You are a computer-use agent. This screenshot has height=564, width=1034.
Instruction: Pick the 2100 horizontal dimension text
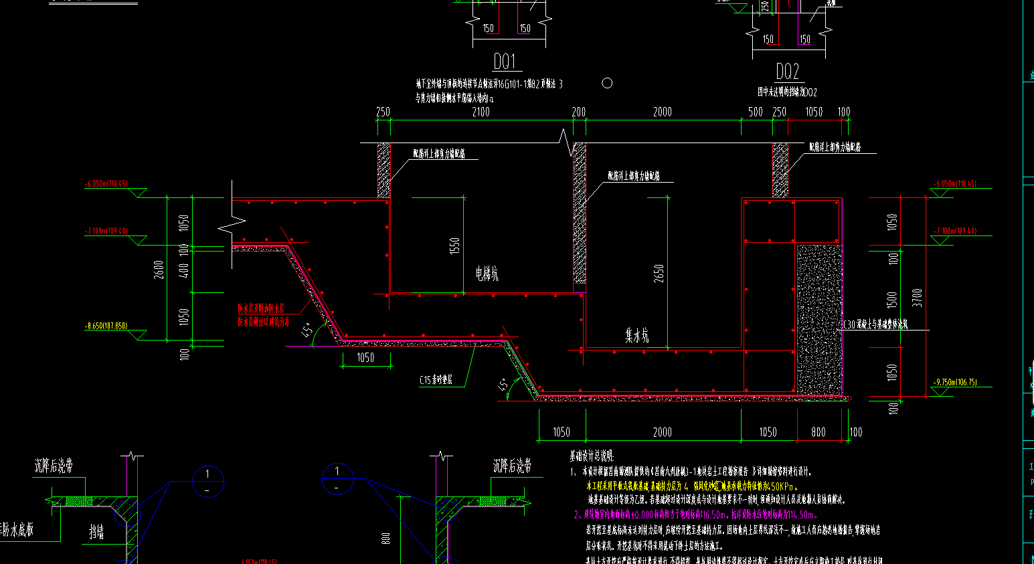(481, 112)
